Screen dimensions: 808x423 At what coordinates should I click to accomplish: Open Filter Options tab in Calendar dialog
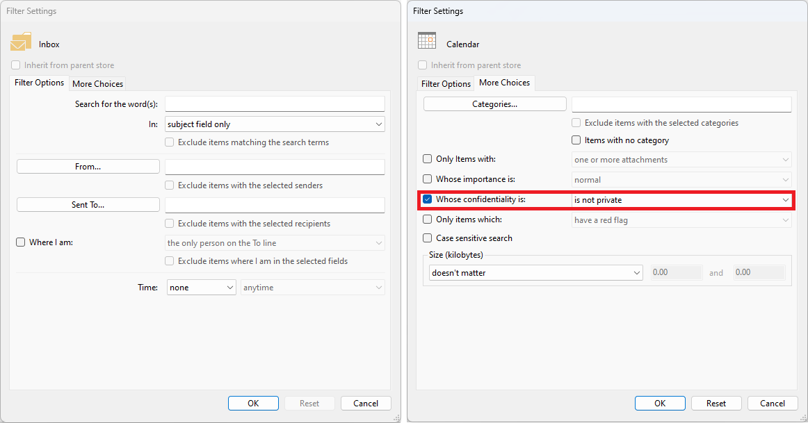click(446, 83)
